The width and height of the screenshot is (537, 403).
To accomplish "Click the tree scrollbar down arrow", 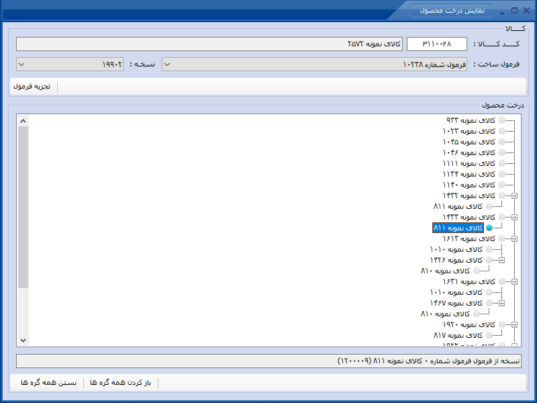I will [23, 341].
